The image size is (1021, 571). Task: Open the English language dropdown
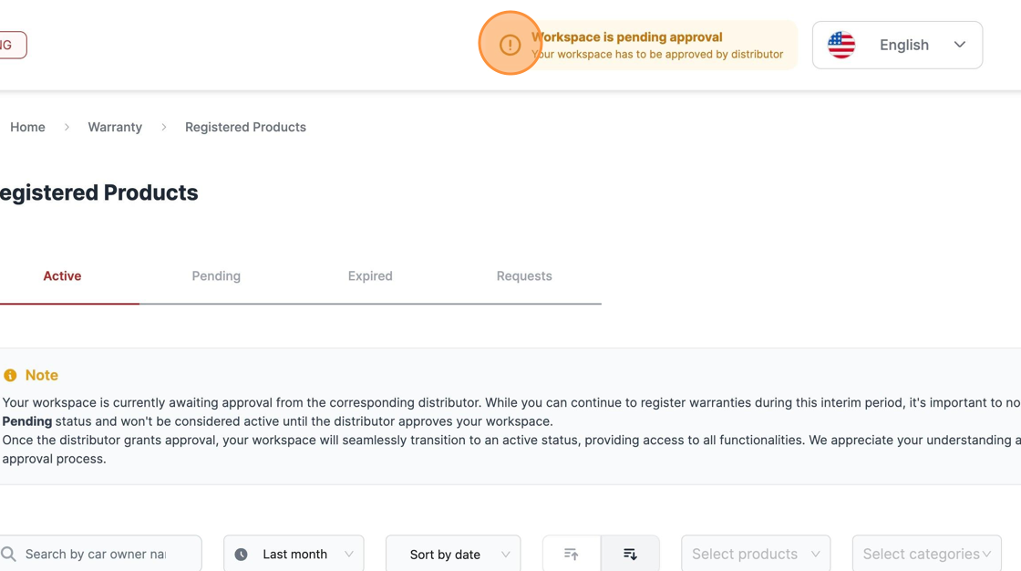point(897,45)
